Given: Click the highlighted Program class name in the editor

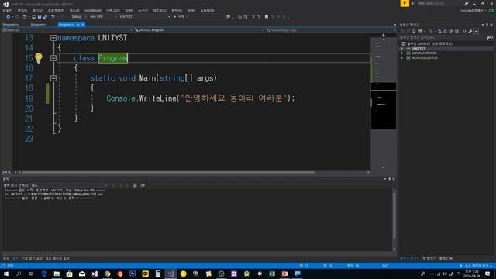Looking at the screenshot, I should click(x=113, y=58).
